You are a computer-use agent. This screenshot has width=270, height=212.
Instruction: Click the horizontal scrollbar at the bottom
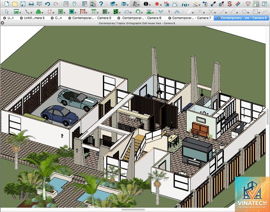click(x=133, y=209)
